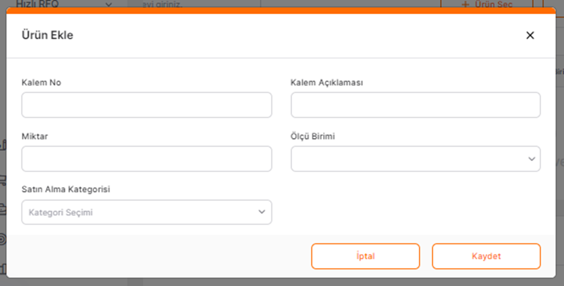Open the Kategori Seçimi combo box
This screenshot has width=564, height=286.
[147, 212]
